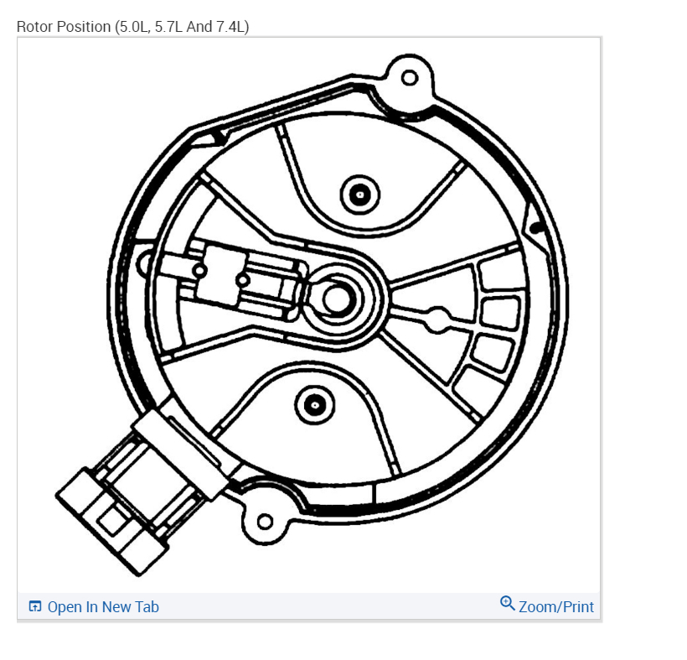
Task: Click the magnifier zoom icon
Action: pos(508,604)
